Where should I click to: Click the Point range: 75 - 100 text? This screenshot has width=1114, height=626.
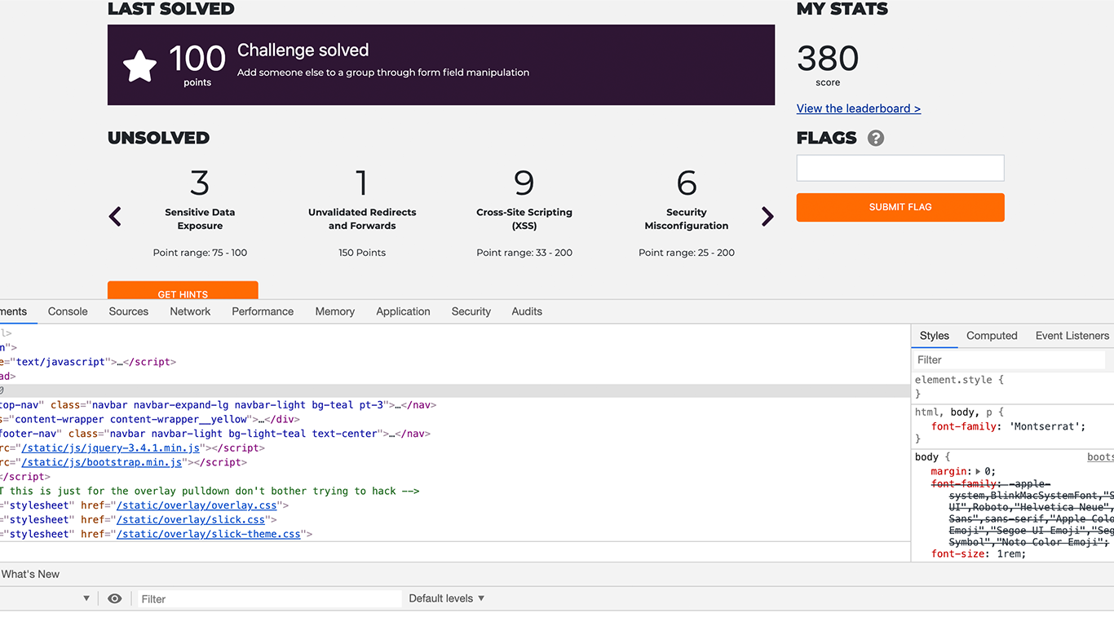[x=200, y=253]
